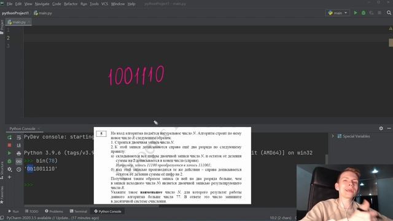Open the Edit menu
This screenshot has width=393, height=221.
pos(18,4)
